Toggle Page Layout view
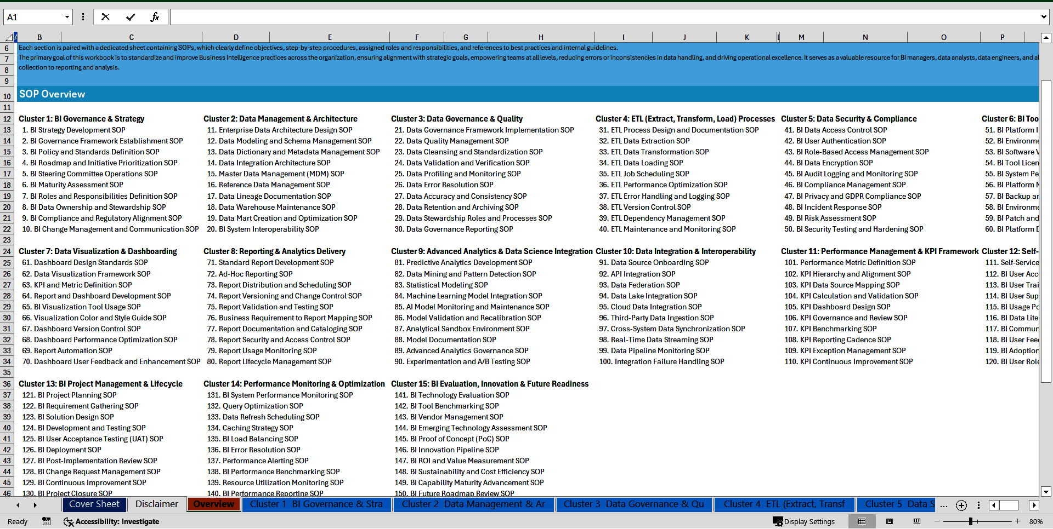 coord(890,521)
